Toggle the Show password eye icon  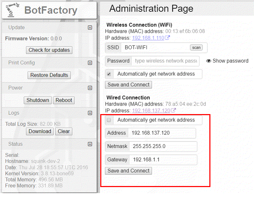(209, 61)
